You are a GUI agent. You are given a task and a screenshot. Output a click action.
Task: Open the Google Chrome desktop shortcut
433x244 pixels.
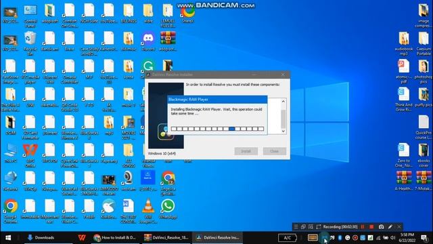[x=11, y=211]
